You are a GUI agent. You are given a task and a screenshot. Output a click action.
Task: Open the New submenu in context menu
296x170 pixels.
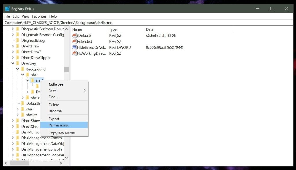pos(64,90)
